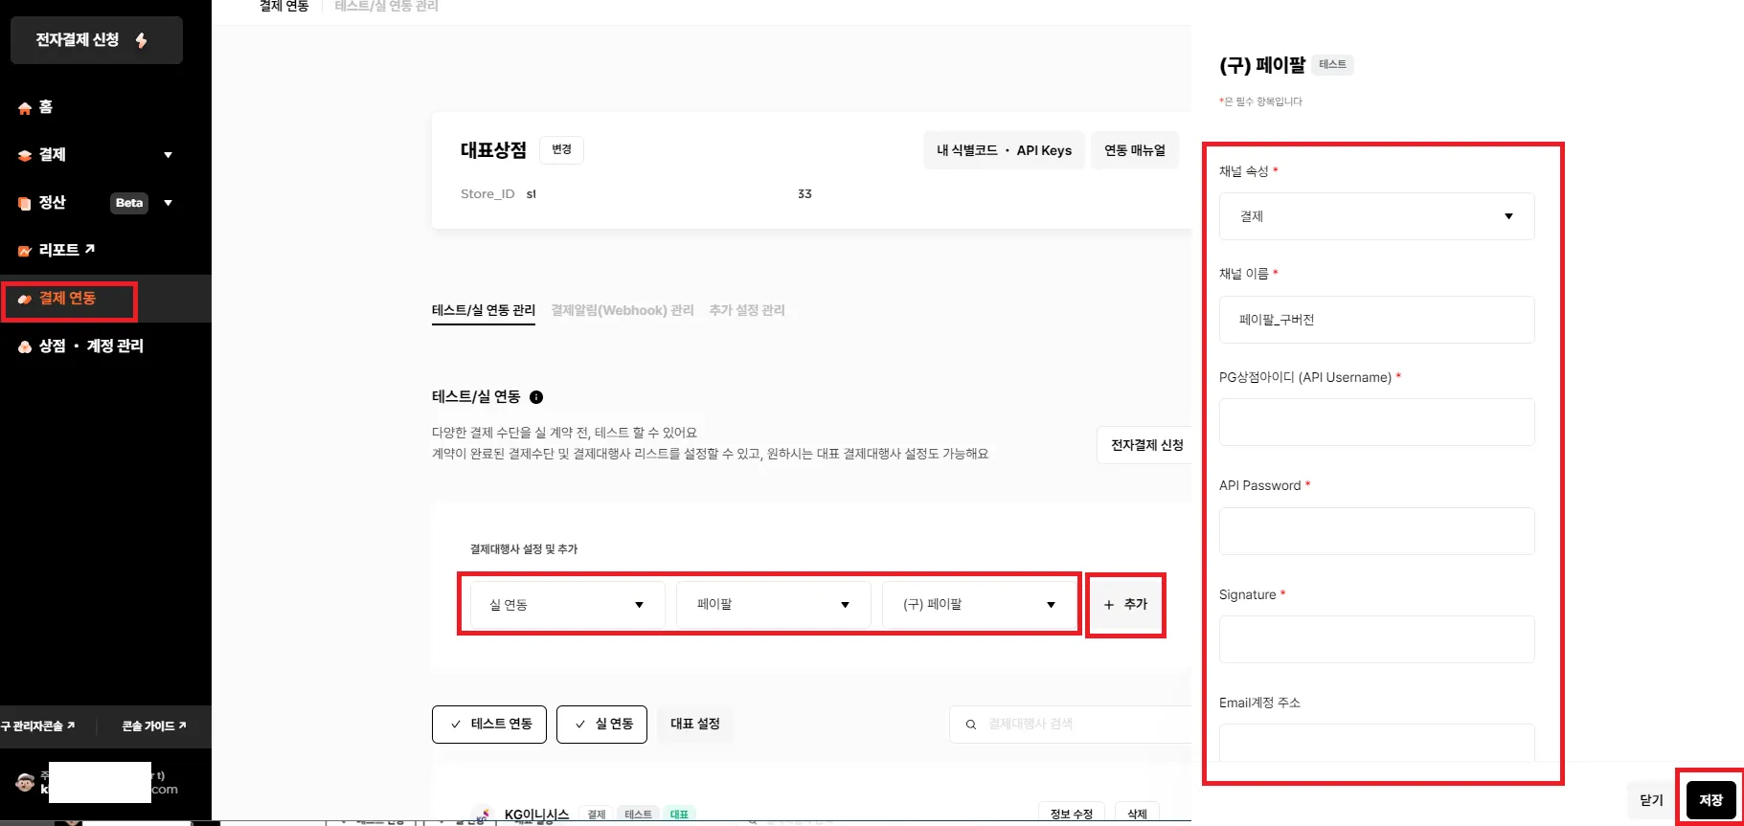1744x826 pixels.
Task: Open the 실 연동 mode dropdown
Action: click(567, 605)
